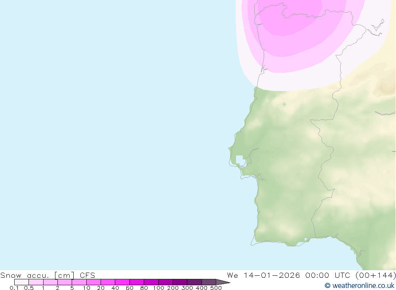Viewport: 396px width, 290px height.
Task: Click the '300' legend value label
Action: point(187,288)
